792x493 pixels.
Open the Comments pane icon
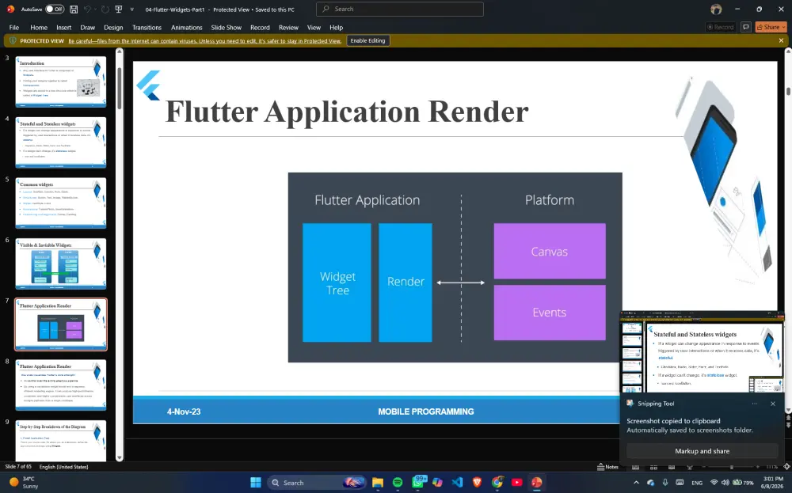coord(745,27)
